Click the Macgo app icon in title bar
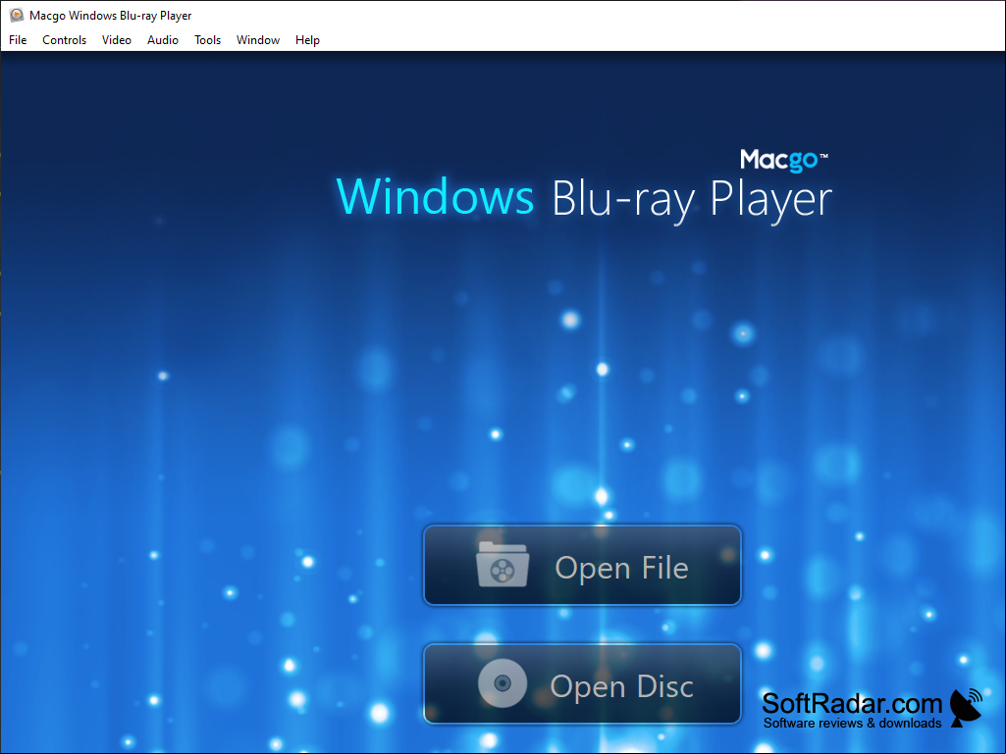 point(16,15)
